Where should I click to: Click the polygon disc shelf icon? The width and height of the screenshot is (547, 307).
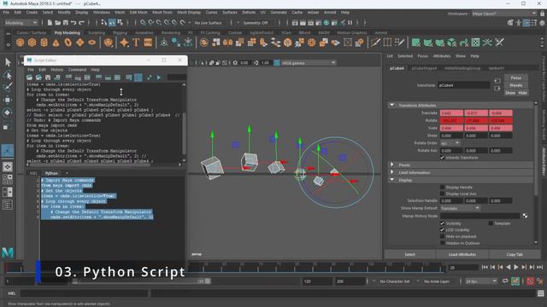[91, 43]
